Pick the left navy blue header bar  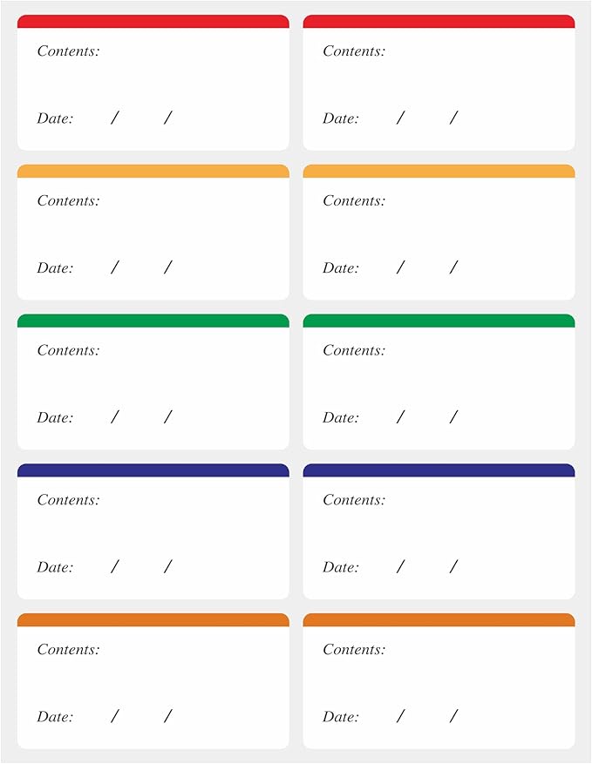point(153,470)
